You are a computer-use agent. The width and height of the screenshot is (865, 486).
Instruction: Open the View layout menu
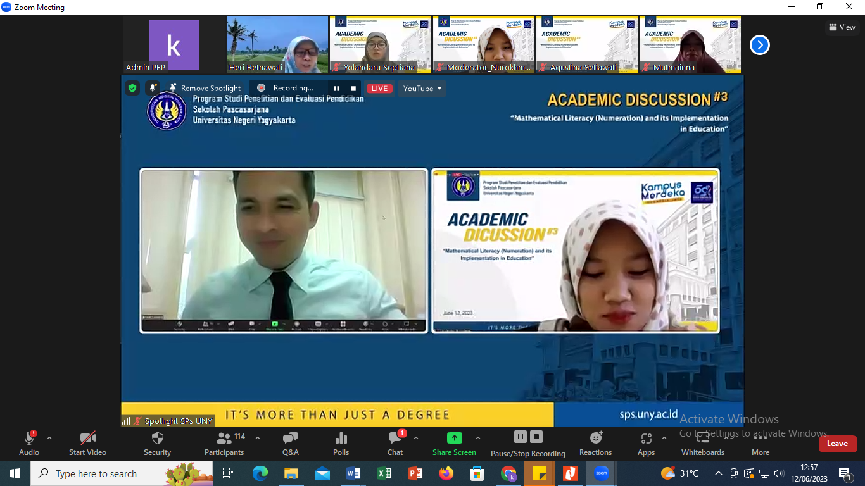[x=842, y=27]
